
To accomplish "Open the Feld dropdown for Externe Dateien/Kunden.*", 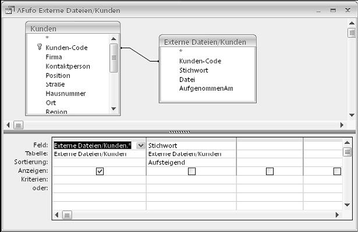I will (x=141, y=145).
